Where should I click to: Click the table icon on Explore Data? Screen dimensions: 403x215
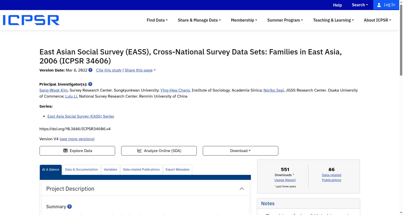coord(65,151)
